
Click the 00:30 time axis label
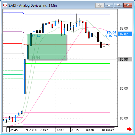tap(90, 130)
